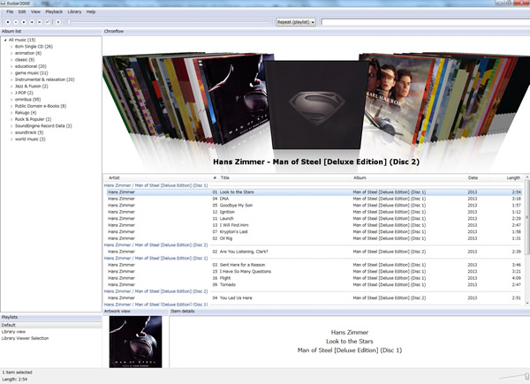Expand the game music (11) node
The image size is (530, 384).
[x=11, y=73]
